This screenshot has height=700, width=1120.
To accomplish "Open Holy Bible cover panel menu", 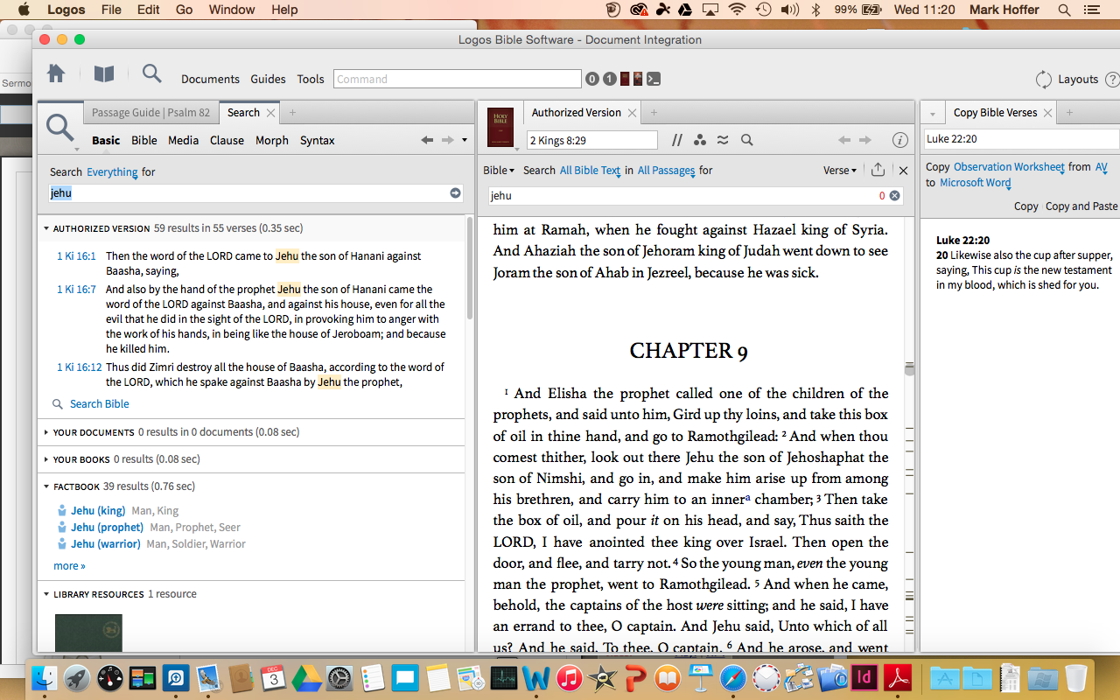I will pos(500,126).
